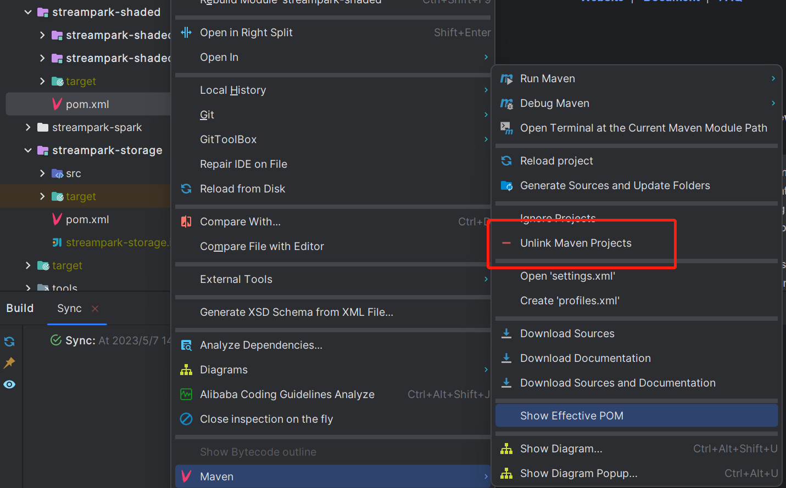Collapse the streampark-shaded module

28,12
